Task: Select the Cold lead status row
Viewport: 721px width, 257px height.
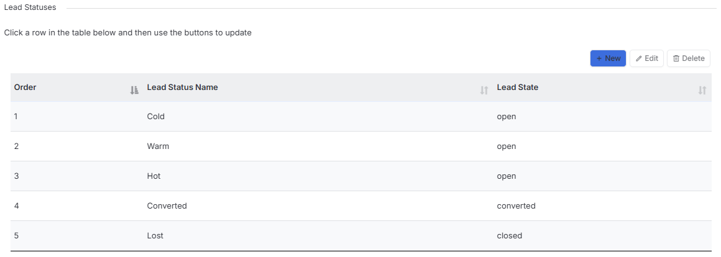Action: (360, 117)
